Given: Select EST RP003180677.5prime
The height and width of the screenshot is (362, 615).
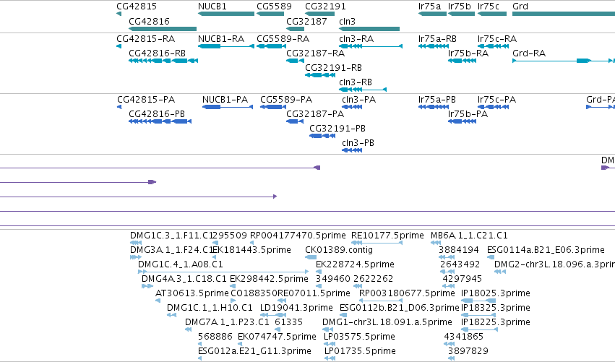Looking at the screenshot, I should coord(407,293).
